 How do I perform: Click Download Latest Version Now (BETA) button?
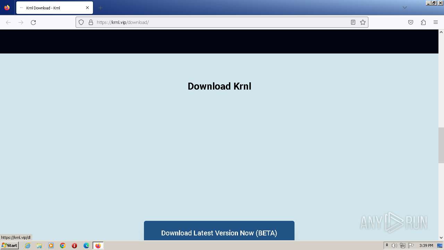219,231
